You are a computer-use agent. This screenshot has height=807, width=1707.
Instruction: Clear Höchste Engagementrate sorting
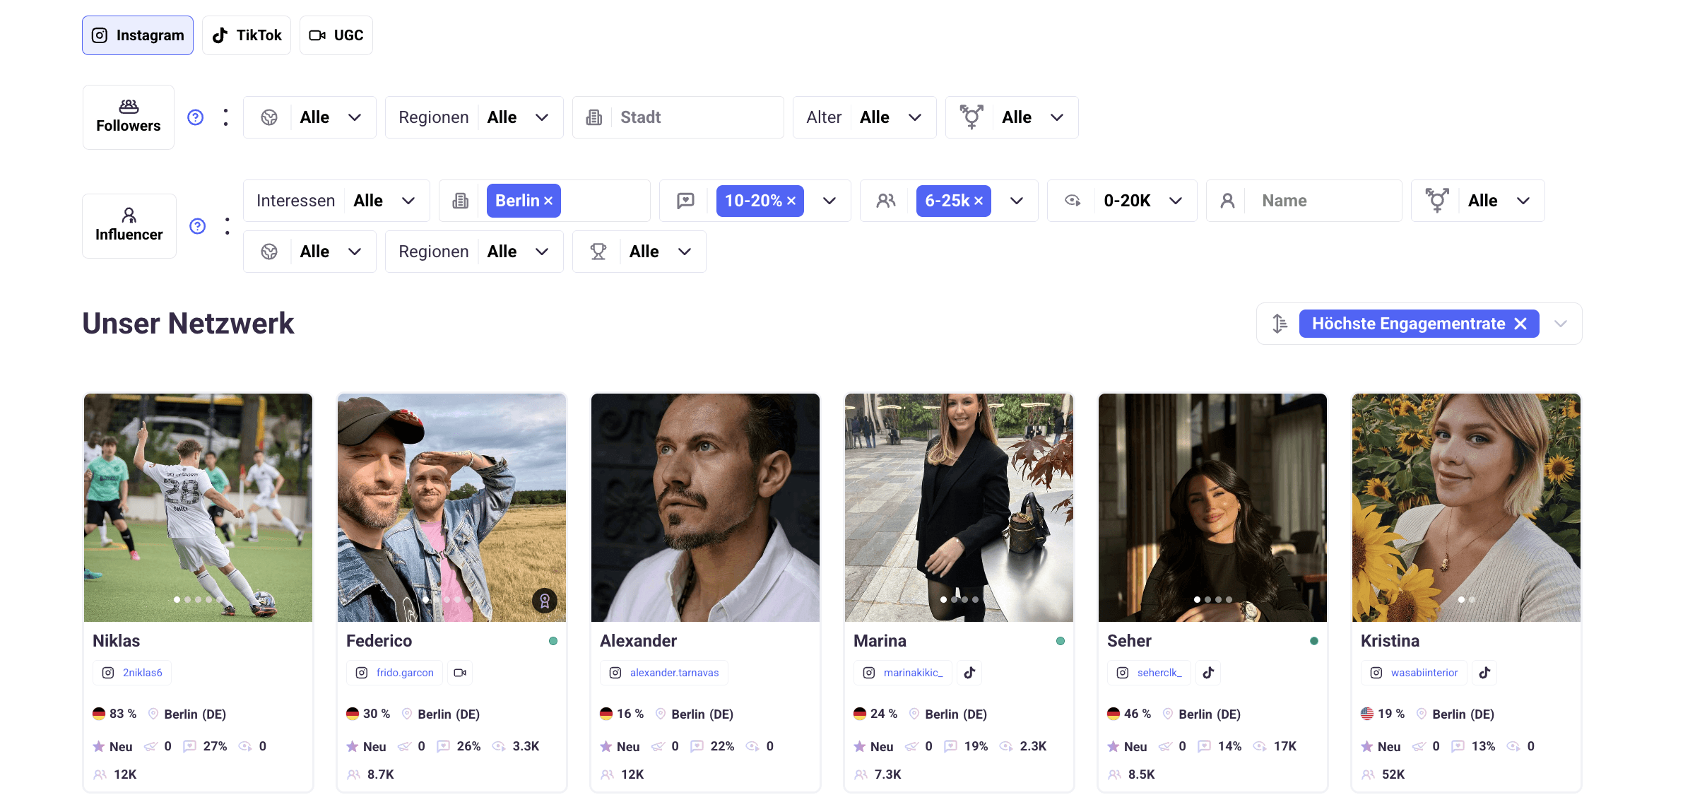coord(1520,324)
